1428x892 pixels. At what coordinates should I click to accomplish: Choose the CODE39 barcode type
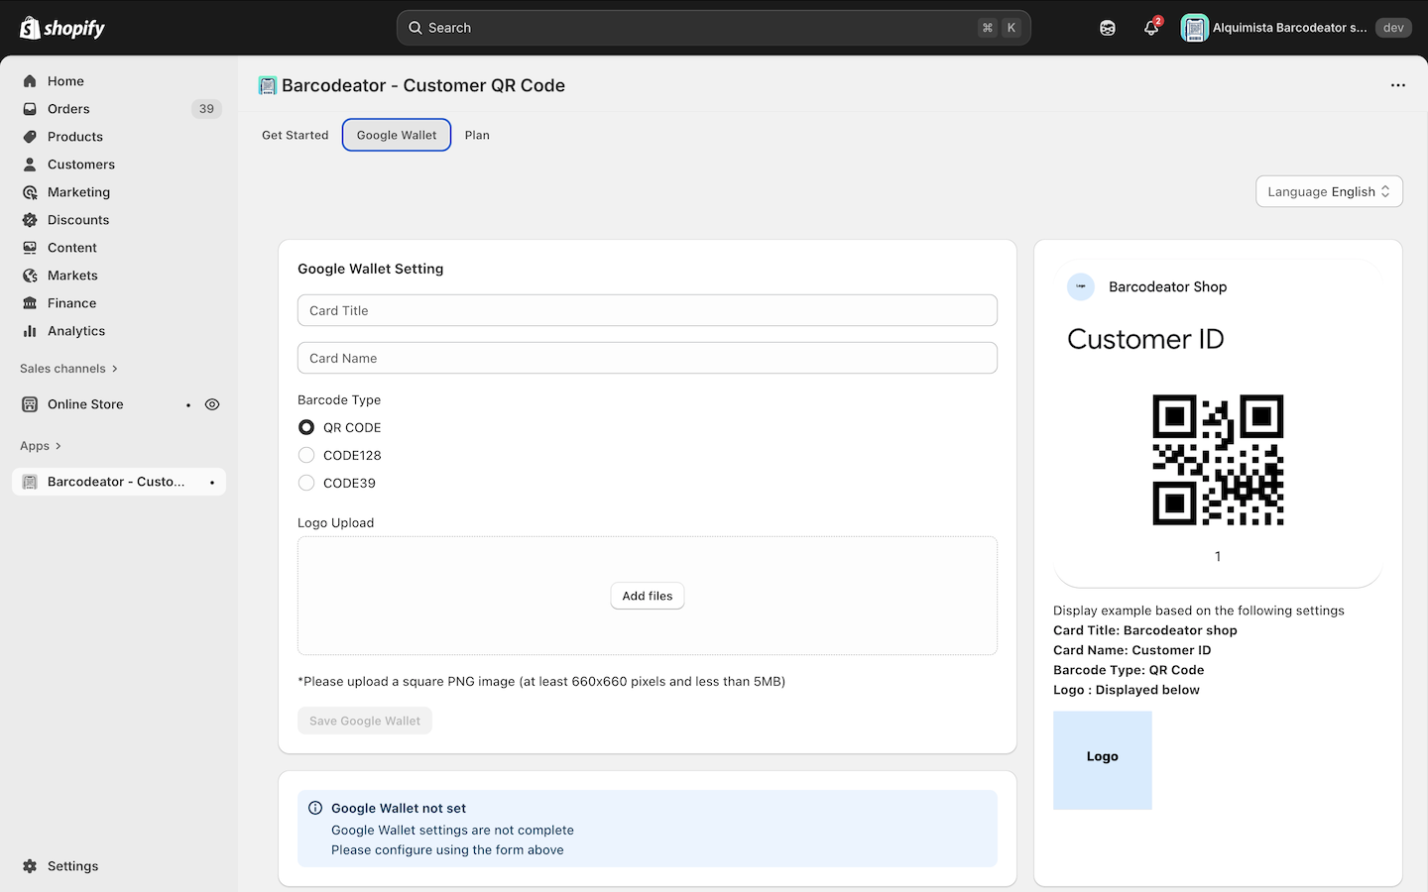(x=306, y=483)
